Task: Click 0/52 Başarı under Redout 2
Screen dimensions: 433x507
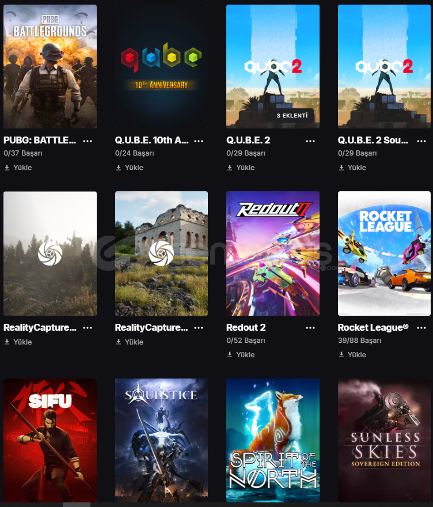Action: [x=246, y=340]
